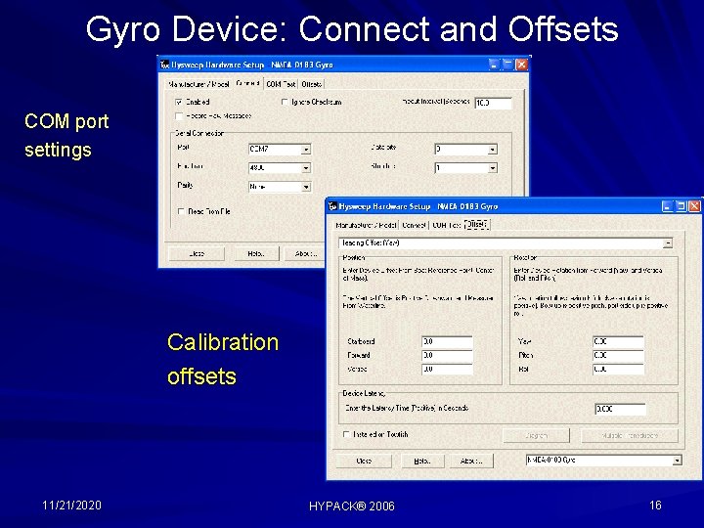Screen dimensions: 704x528
Task: Check the Record Raw Messages option
Action: pyautogui.click(x=179, y=116)
